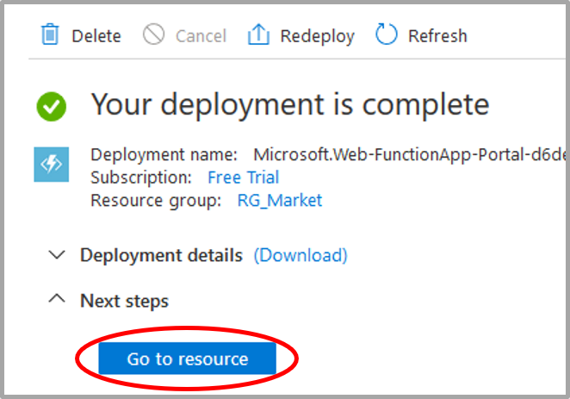The height and width of the screenshot is (399, 570).
Task: Click the Next steps heading
Action: coord(124,301)
